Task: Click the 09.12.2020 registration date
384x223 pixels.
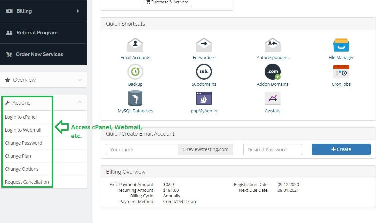Action: (x=288, y=185)
